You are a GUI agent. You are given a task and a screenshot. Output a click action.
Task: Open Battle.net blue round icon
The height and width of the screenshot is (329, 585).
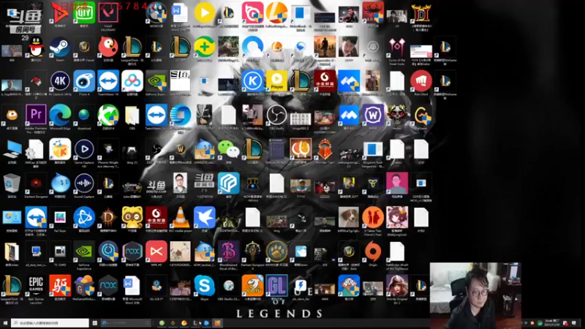tap(84, 217)
